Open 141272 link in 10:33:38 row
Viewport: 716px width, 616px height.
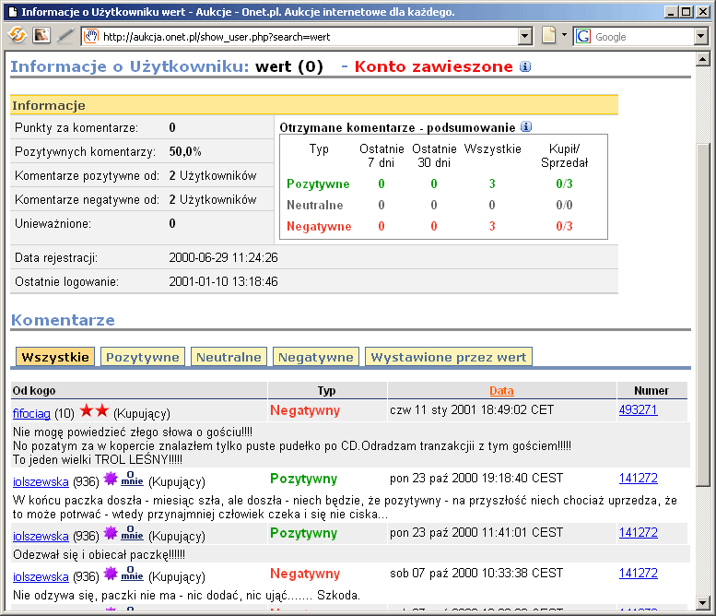[x=638, y=573]
